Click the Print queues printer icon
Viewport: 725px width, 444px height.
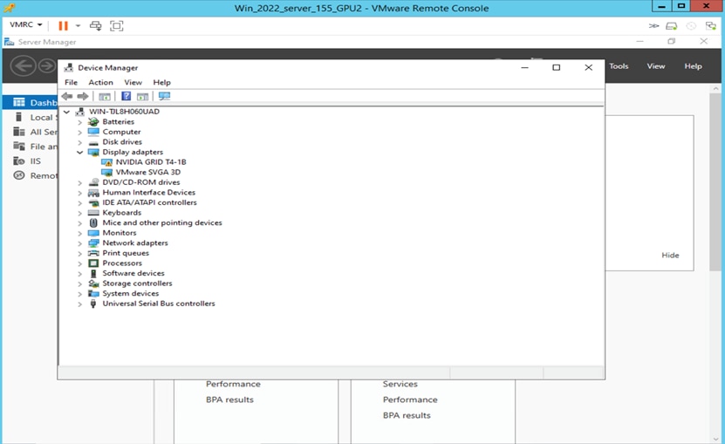[x=93, y=253]
